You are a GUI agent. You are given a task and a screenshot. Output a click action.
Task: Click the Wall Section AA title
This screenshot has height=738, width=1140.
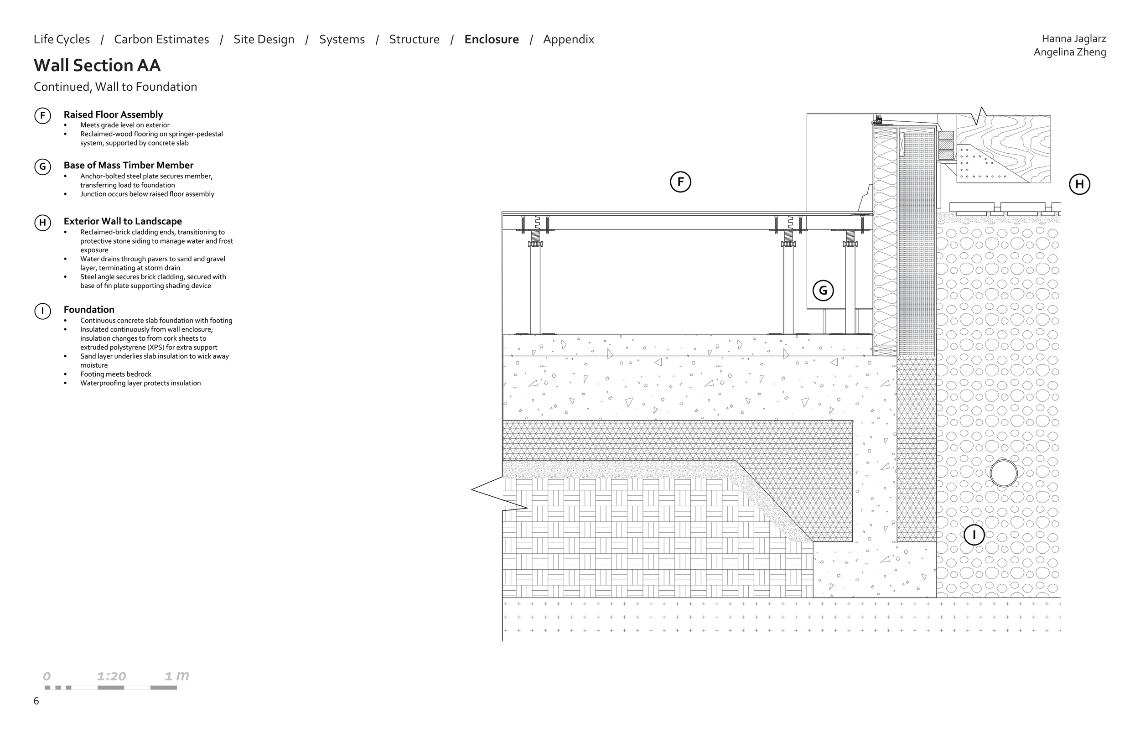97,66
